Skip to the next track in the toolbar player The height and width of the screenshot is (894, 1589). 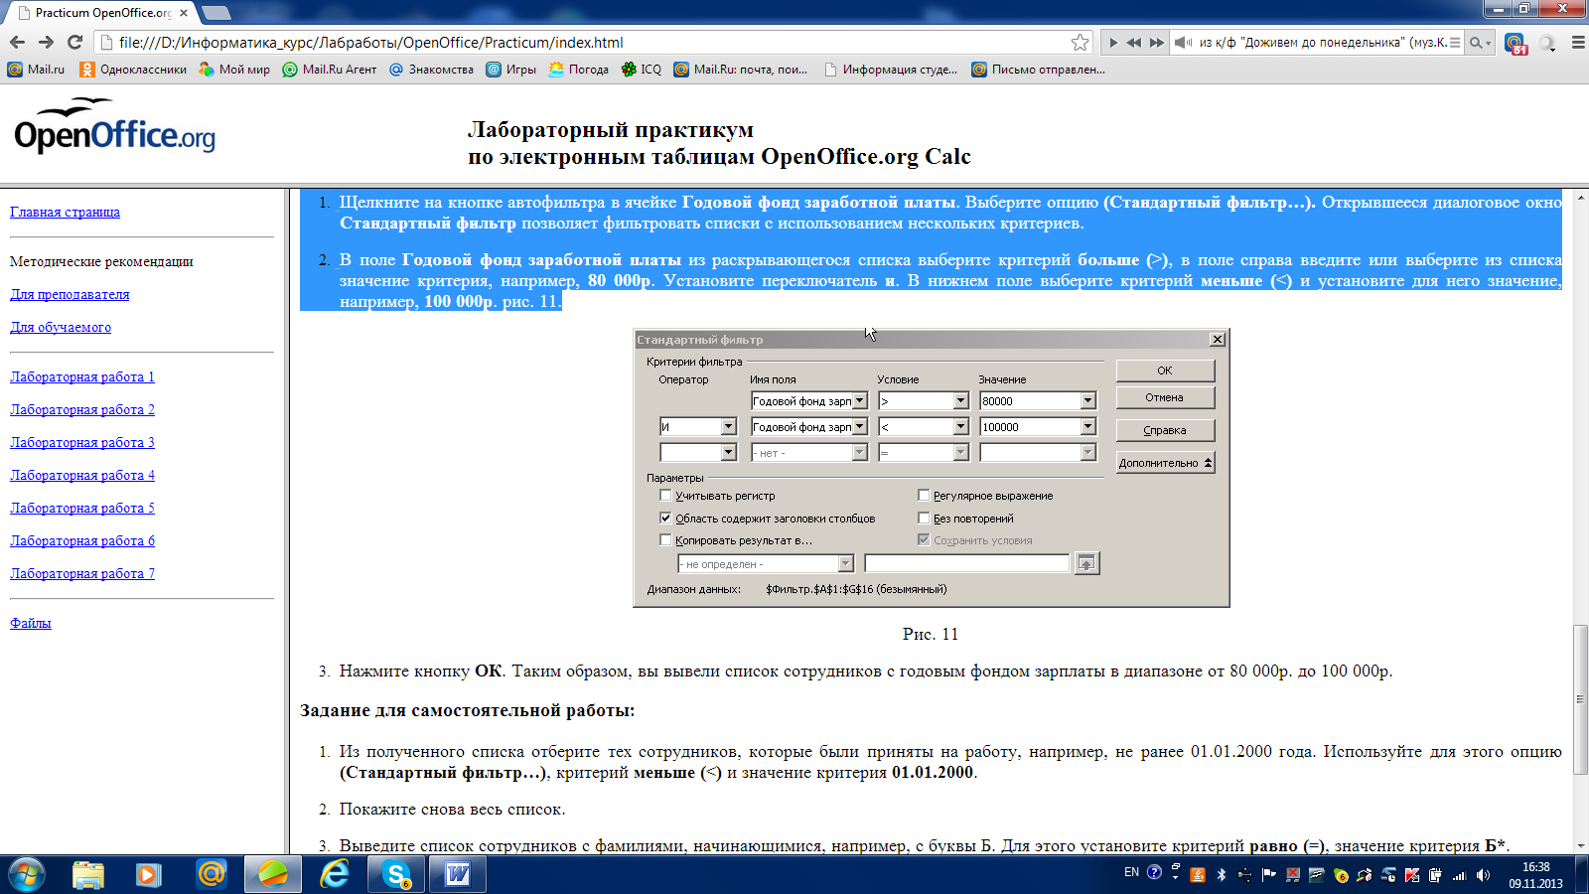click(1157, 43)
